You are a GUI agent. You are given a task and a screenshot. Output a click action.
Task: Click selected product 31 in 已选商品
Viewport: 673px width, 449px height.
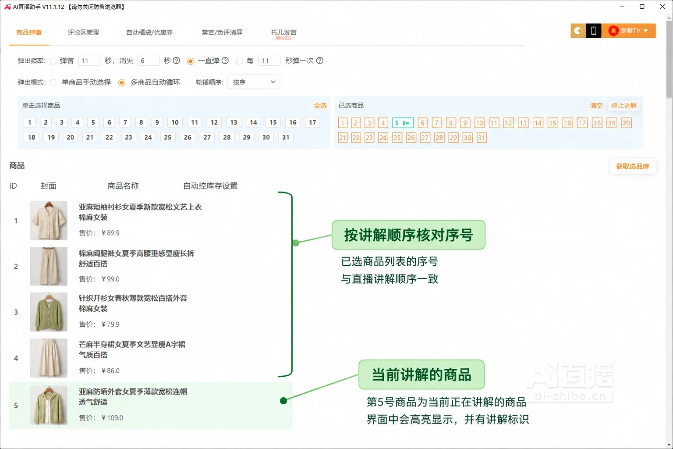482,138
